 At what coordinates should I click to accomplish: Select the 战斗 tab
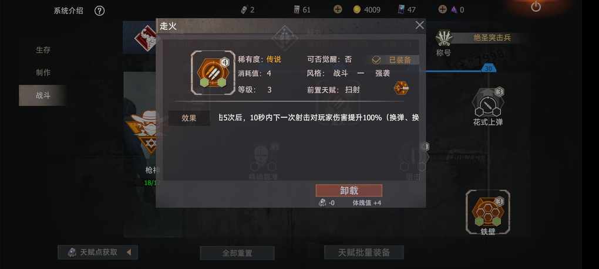43,96
